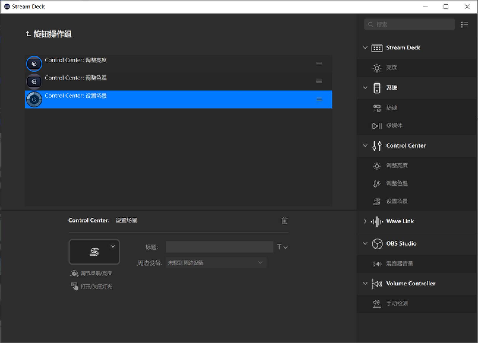The height and width of the screenshot is (343, 478).
Task: Select the 调整色温 thermometer icon
Action: pyautogui.click(x=377, y=183)
